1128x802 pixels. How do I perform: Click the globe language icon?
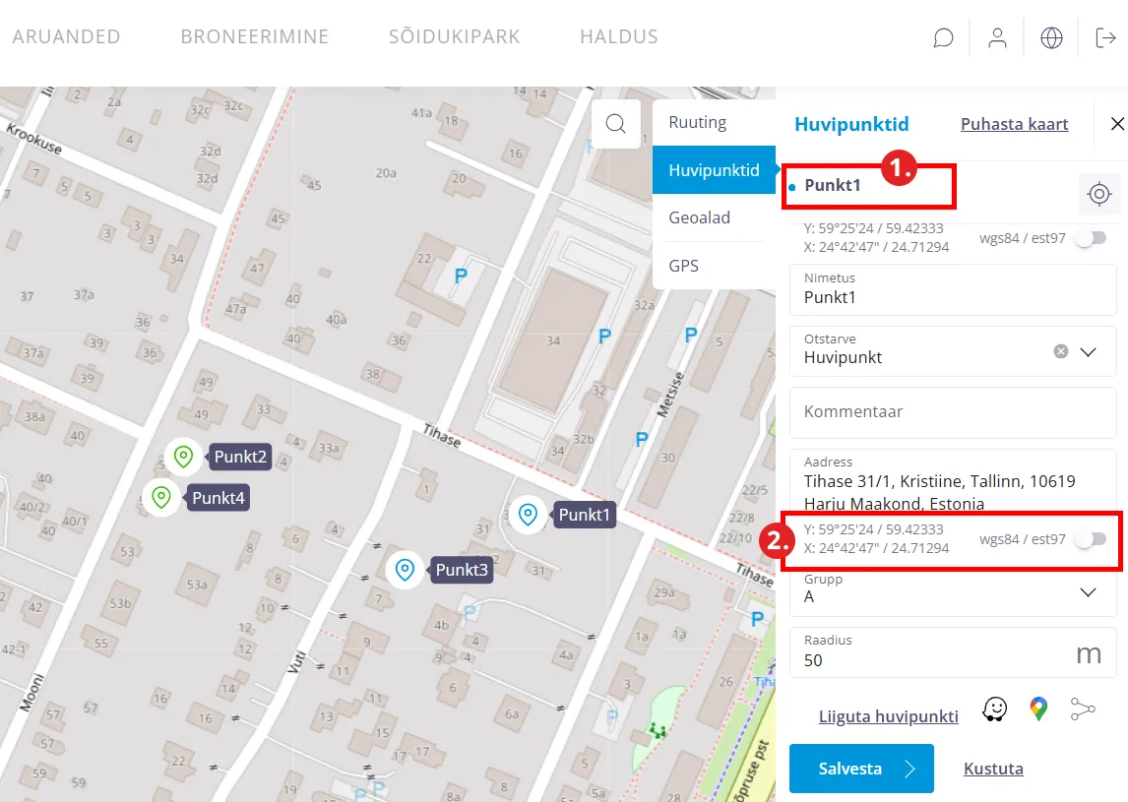click(x=1051, y=38)
